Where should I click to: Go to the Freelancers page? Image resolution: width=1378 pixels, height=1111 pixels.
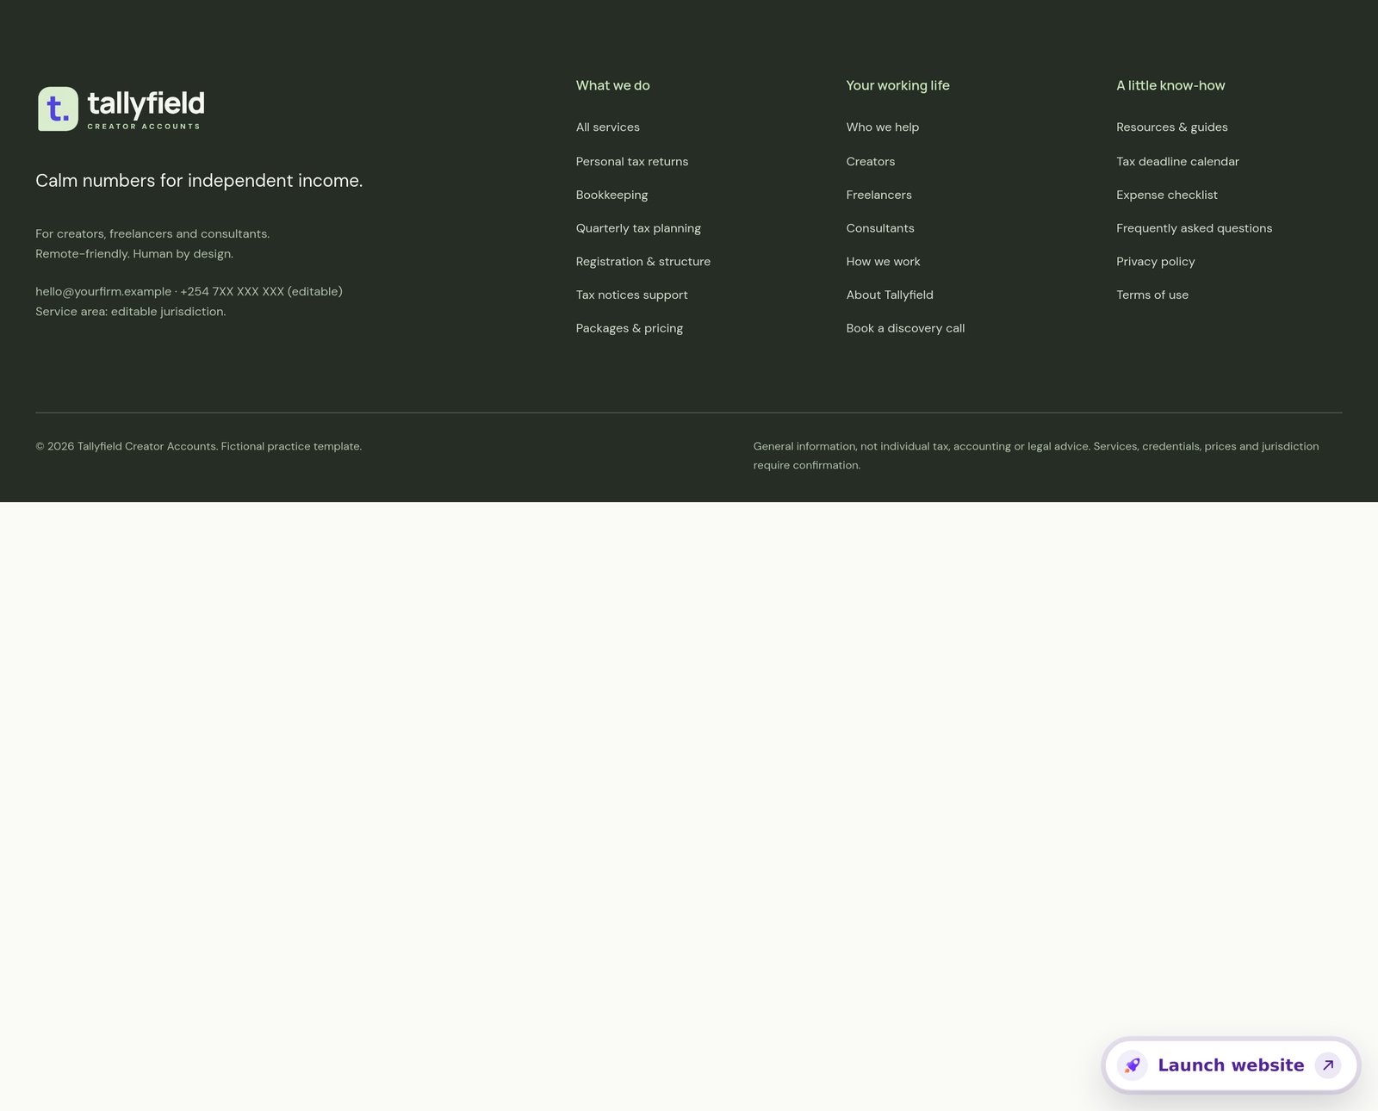pos(879,196)
